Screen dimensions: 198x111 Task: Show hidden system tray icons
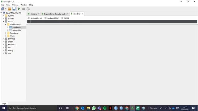coord(166,108)
